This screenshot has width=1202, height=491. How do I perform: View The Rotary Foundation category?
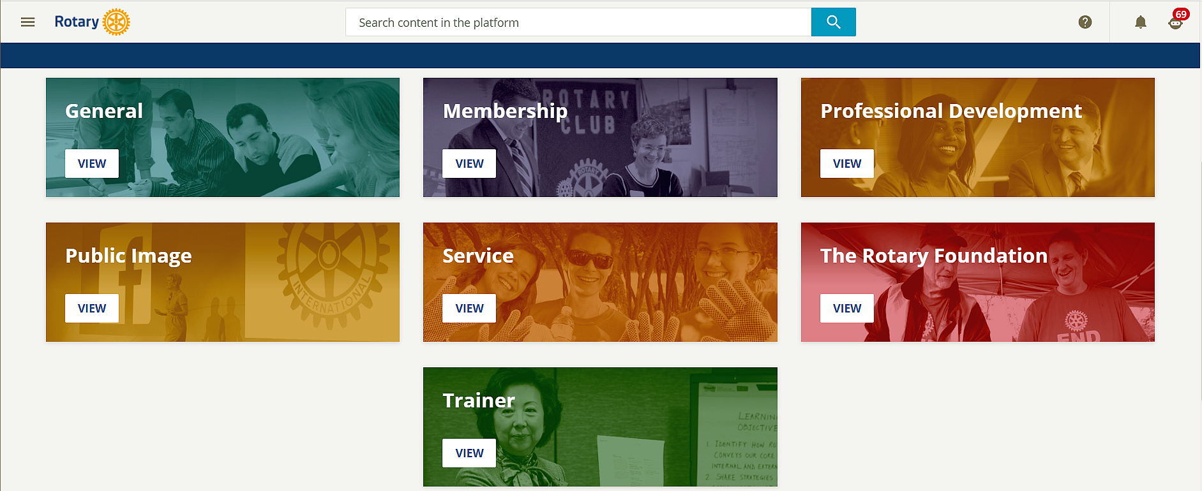point(846,309)
